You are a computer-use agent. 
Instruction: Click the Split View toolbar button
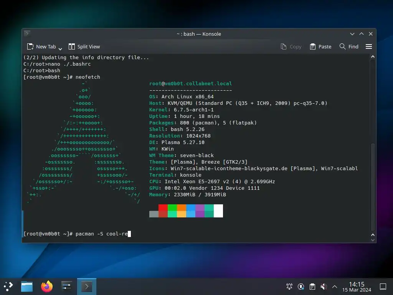point(84,46)
